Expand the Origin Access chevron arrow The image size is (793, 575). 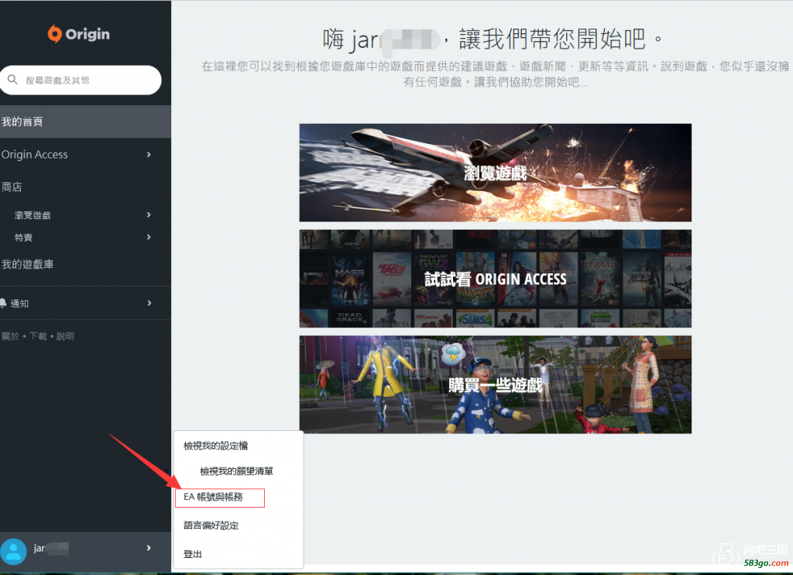tap(149, 155)
